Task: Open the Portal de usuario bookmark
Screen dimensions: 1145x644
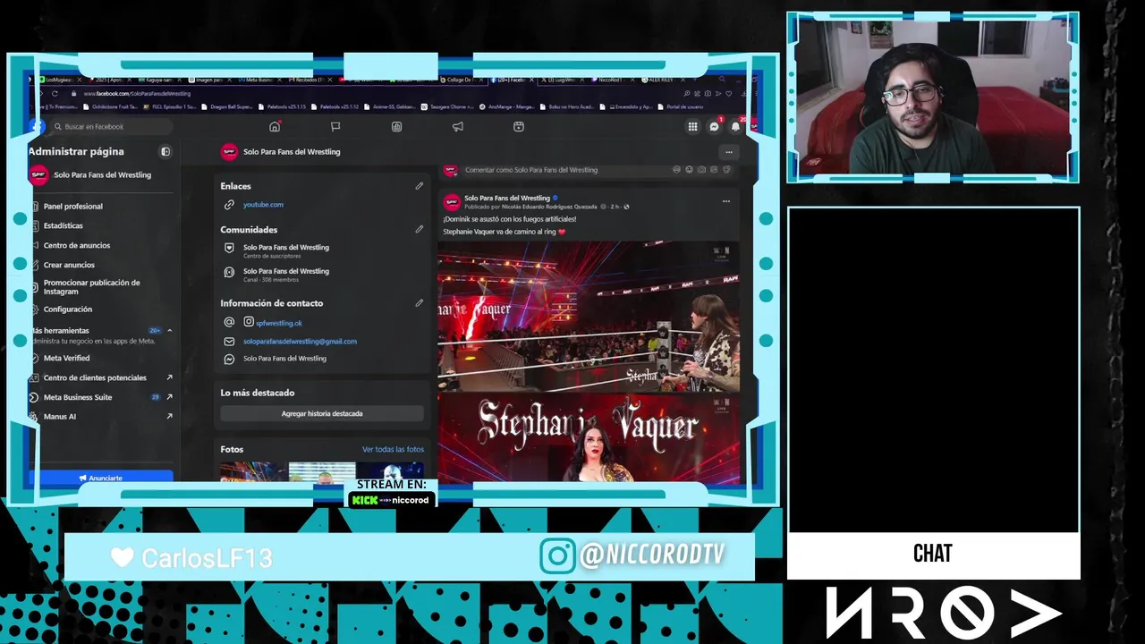Action: tap(680, 106)
